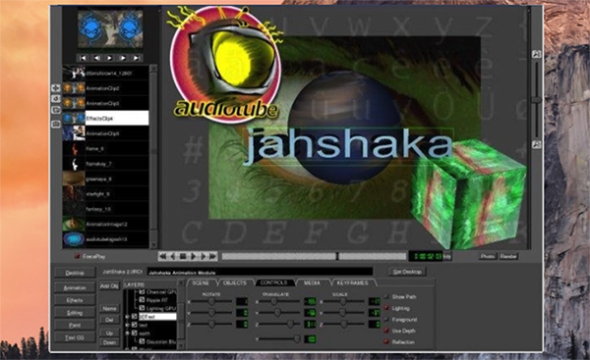This screenshot has height=360, width=590.
Task: Switch to the Objects tab
Action: 235,283
